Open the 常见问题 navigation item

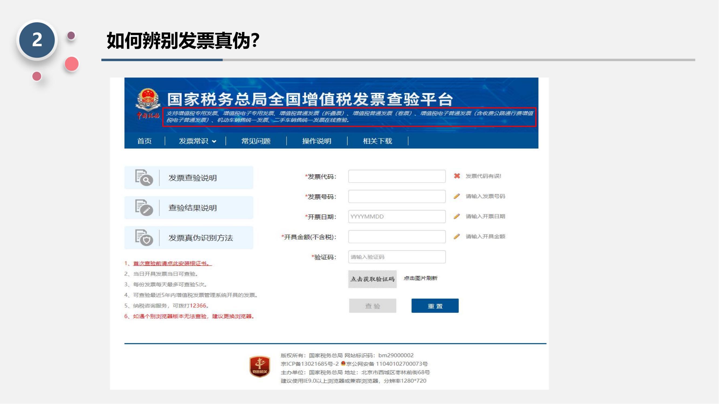click(256, 141)
